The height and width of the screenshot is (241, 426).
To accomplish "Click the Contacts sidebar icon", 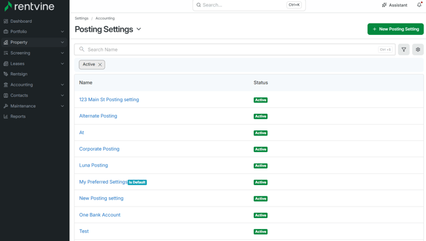I will pyautogui.click(x=6, y=95).
